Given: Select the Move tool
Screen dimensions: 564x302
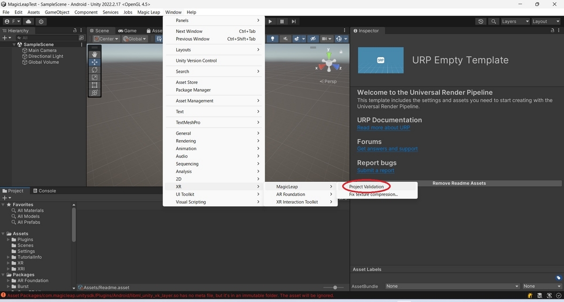Looking at the screenshot, I should click(x=94, y=62).
